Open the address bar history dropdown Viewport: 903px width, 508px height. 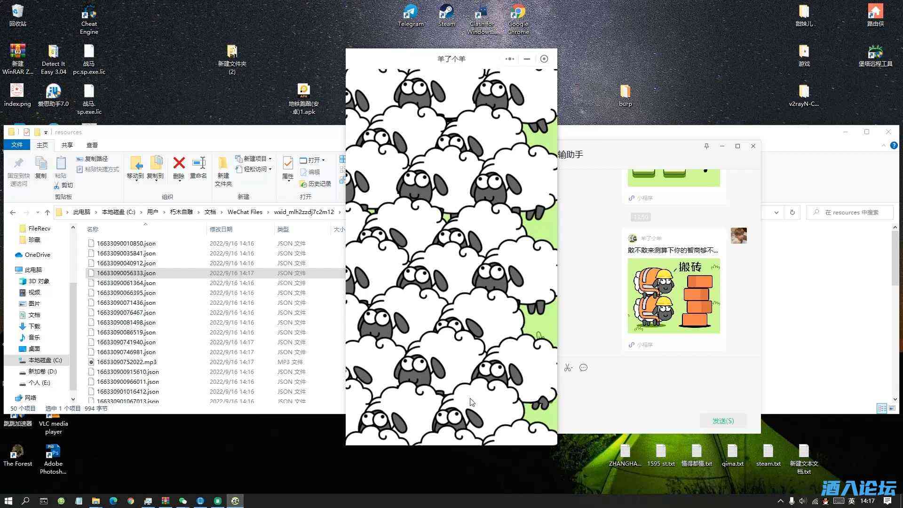[776, 212]
